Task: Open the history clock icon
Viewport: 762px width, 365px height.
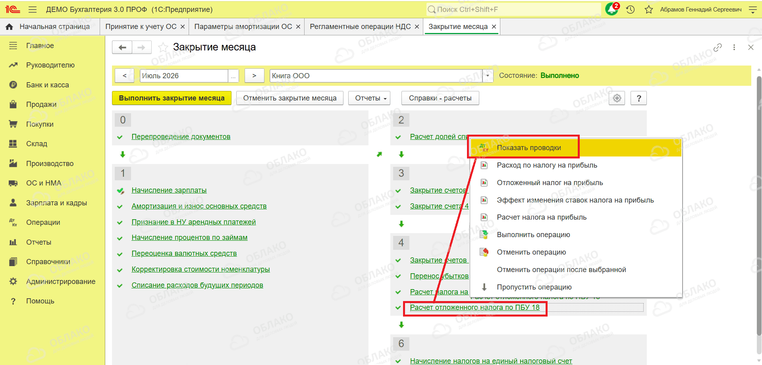Action: point(631,10)
